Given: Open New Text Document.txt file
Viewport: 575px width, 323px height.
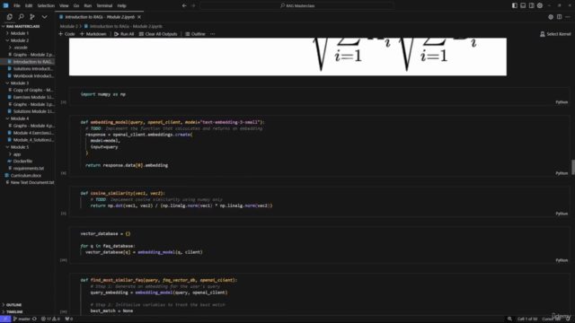Looking at the screenshot, I should tap(32, 182).
